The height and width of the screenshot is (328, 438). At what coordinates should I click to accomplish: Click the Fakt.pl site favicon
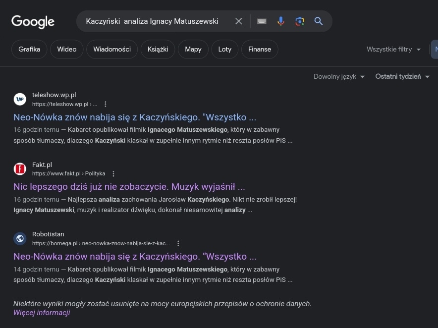click(20, 169)
